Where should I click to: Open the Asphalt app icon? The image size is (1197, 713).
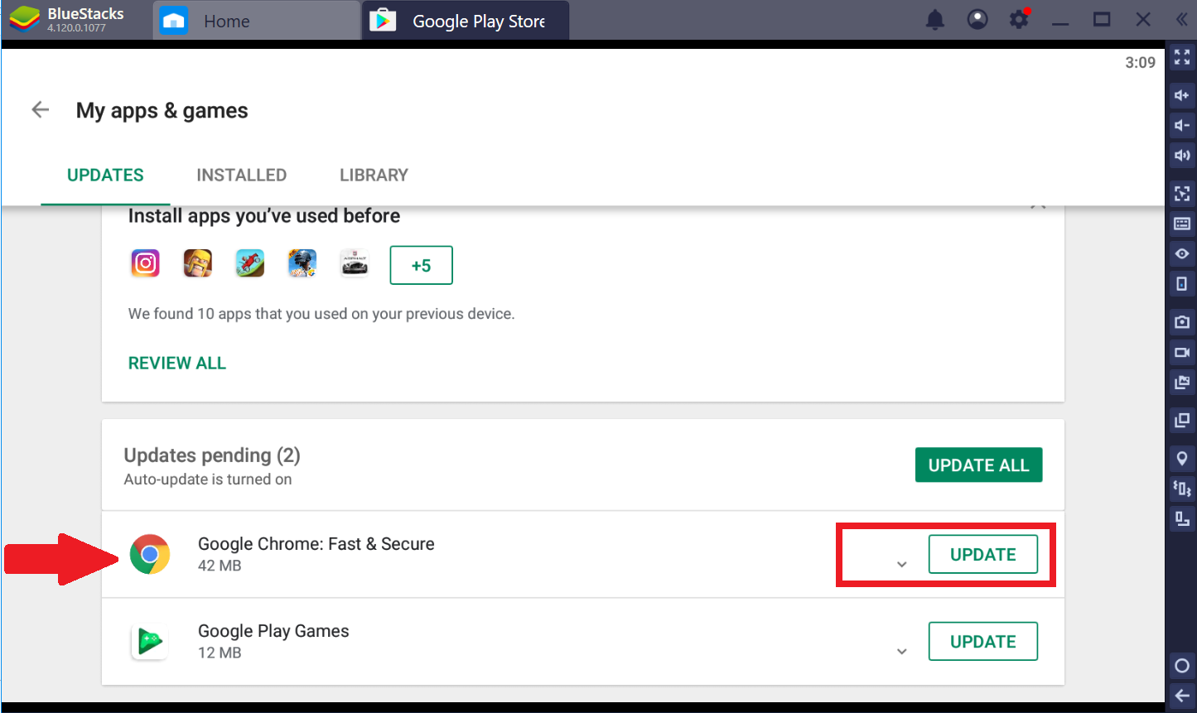click(355, 263)
